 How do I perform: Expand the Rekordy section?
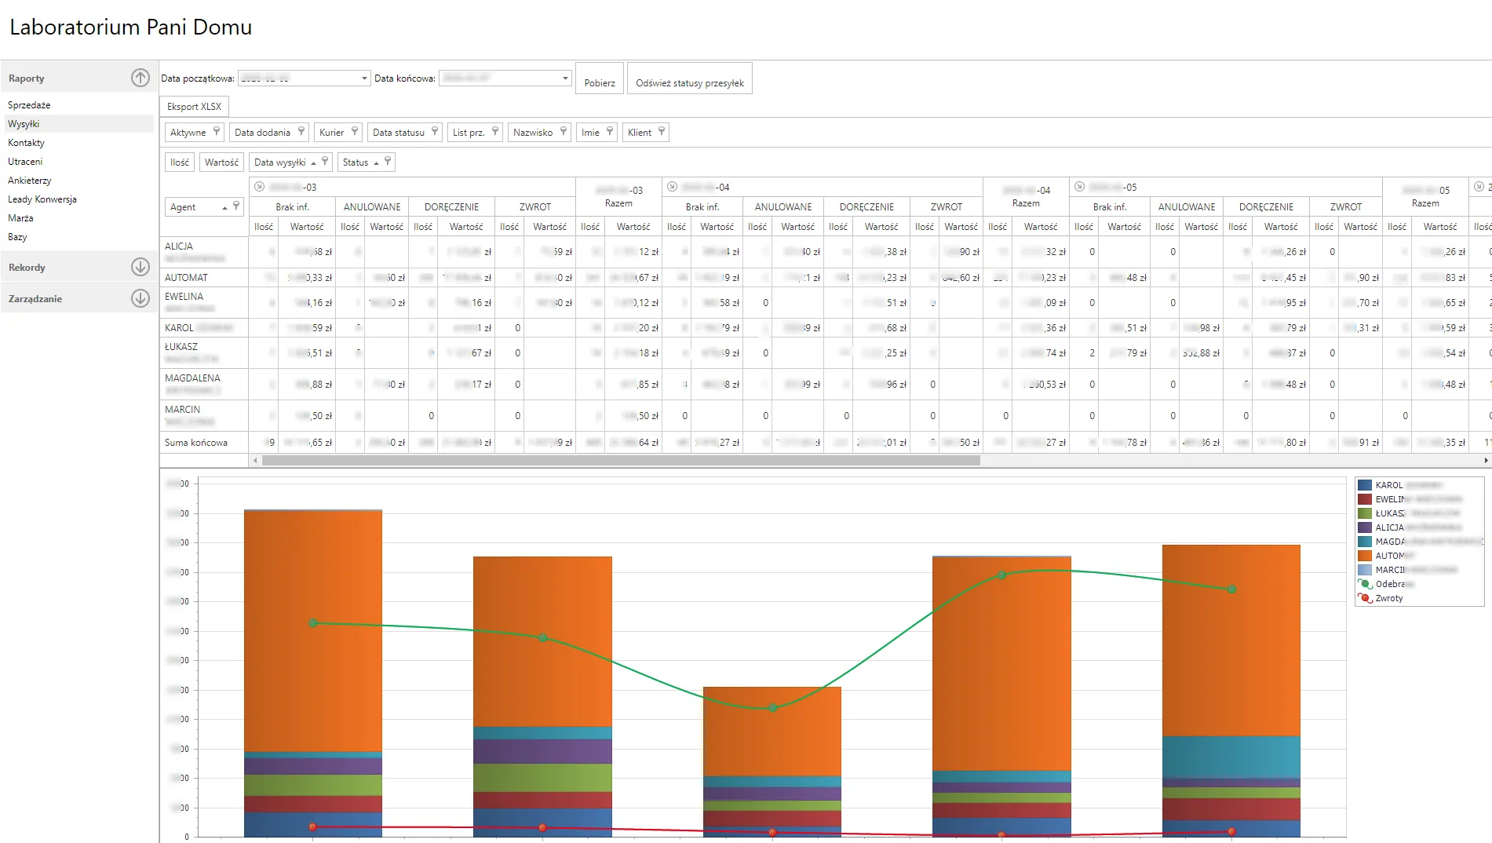tap(140, 267)
